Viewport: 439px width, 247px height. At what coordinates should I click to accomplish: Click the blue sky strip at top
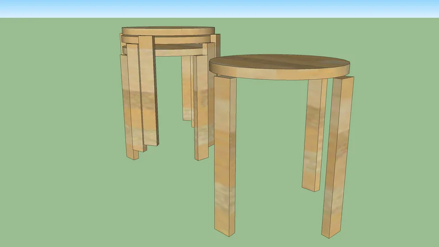coord(219,9)
